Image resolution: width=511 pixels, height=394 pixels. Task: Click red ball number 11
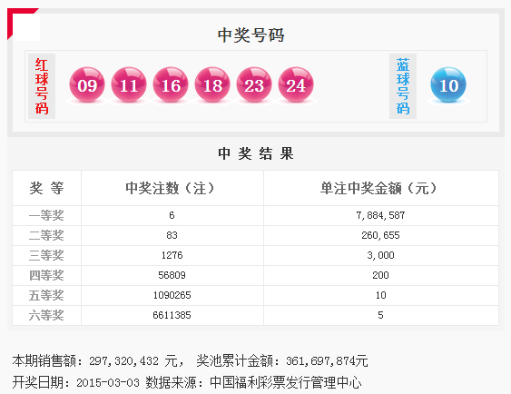tap(129, 84)
